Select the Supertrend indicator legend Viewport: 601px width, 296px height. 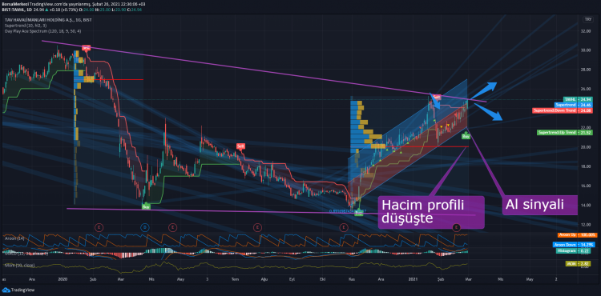pos(21,26)
